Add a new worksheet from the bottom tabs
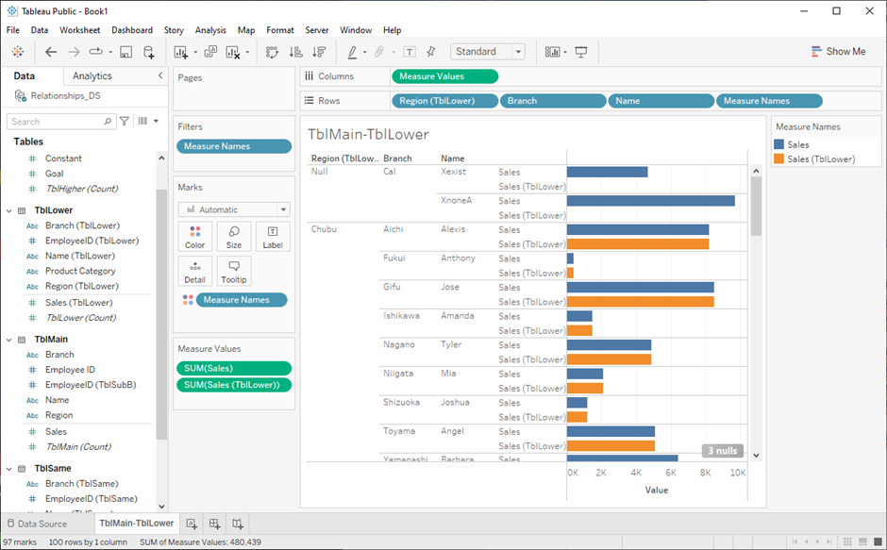This screenshot has height=550, width=887. [192, 524]
